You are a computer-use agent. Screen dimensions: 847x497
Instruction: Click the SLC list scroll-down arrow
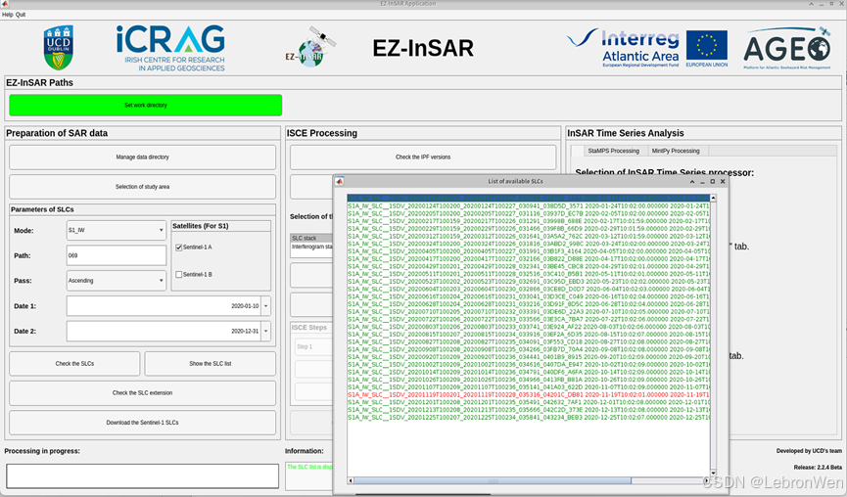(713, 473)
